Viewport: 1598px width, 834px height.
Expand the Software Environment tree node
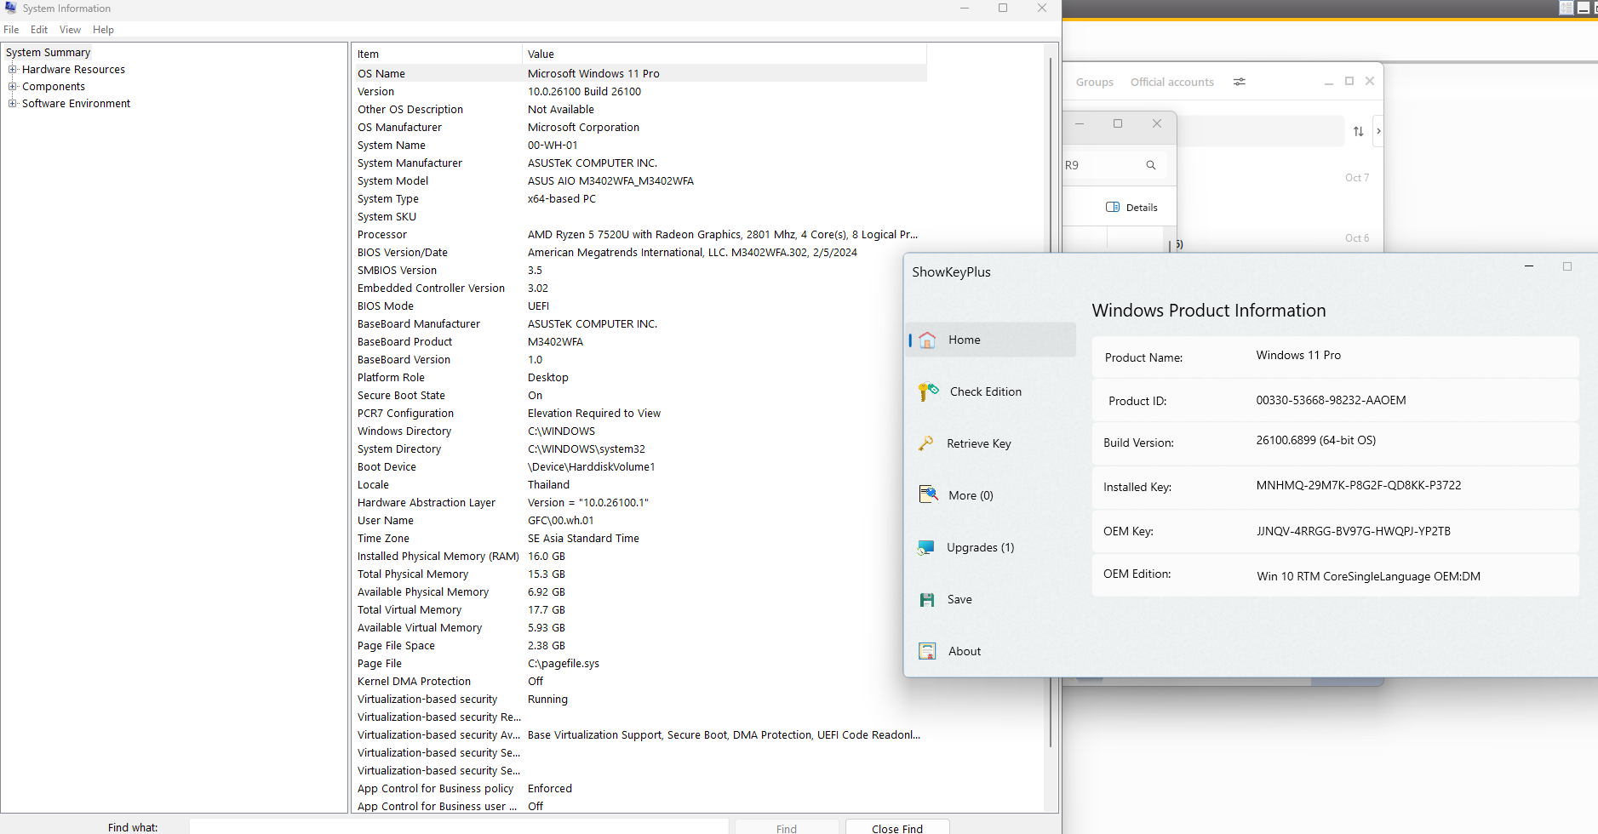coord(13,104)
